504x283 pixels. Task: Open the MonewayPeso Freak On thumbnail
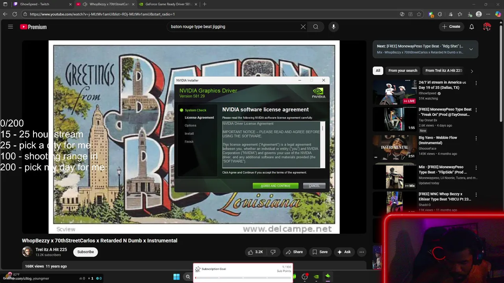pyautogui.click(x=395, y=119)
